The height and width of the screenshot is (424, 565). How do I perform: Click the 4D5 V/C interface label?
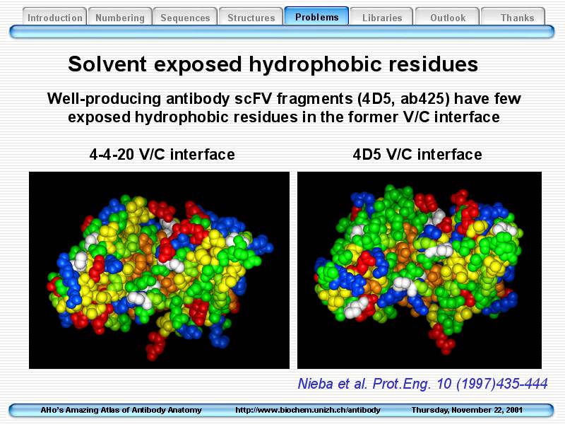[417, 154]
